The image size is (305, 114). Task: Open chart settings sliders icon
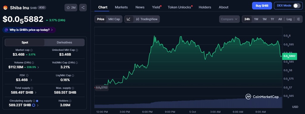coord(298,19)
